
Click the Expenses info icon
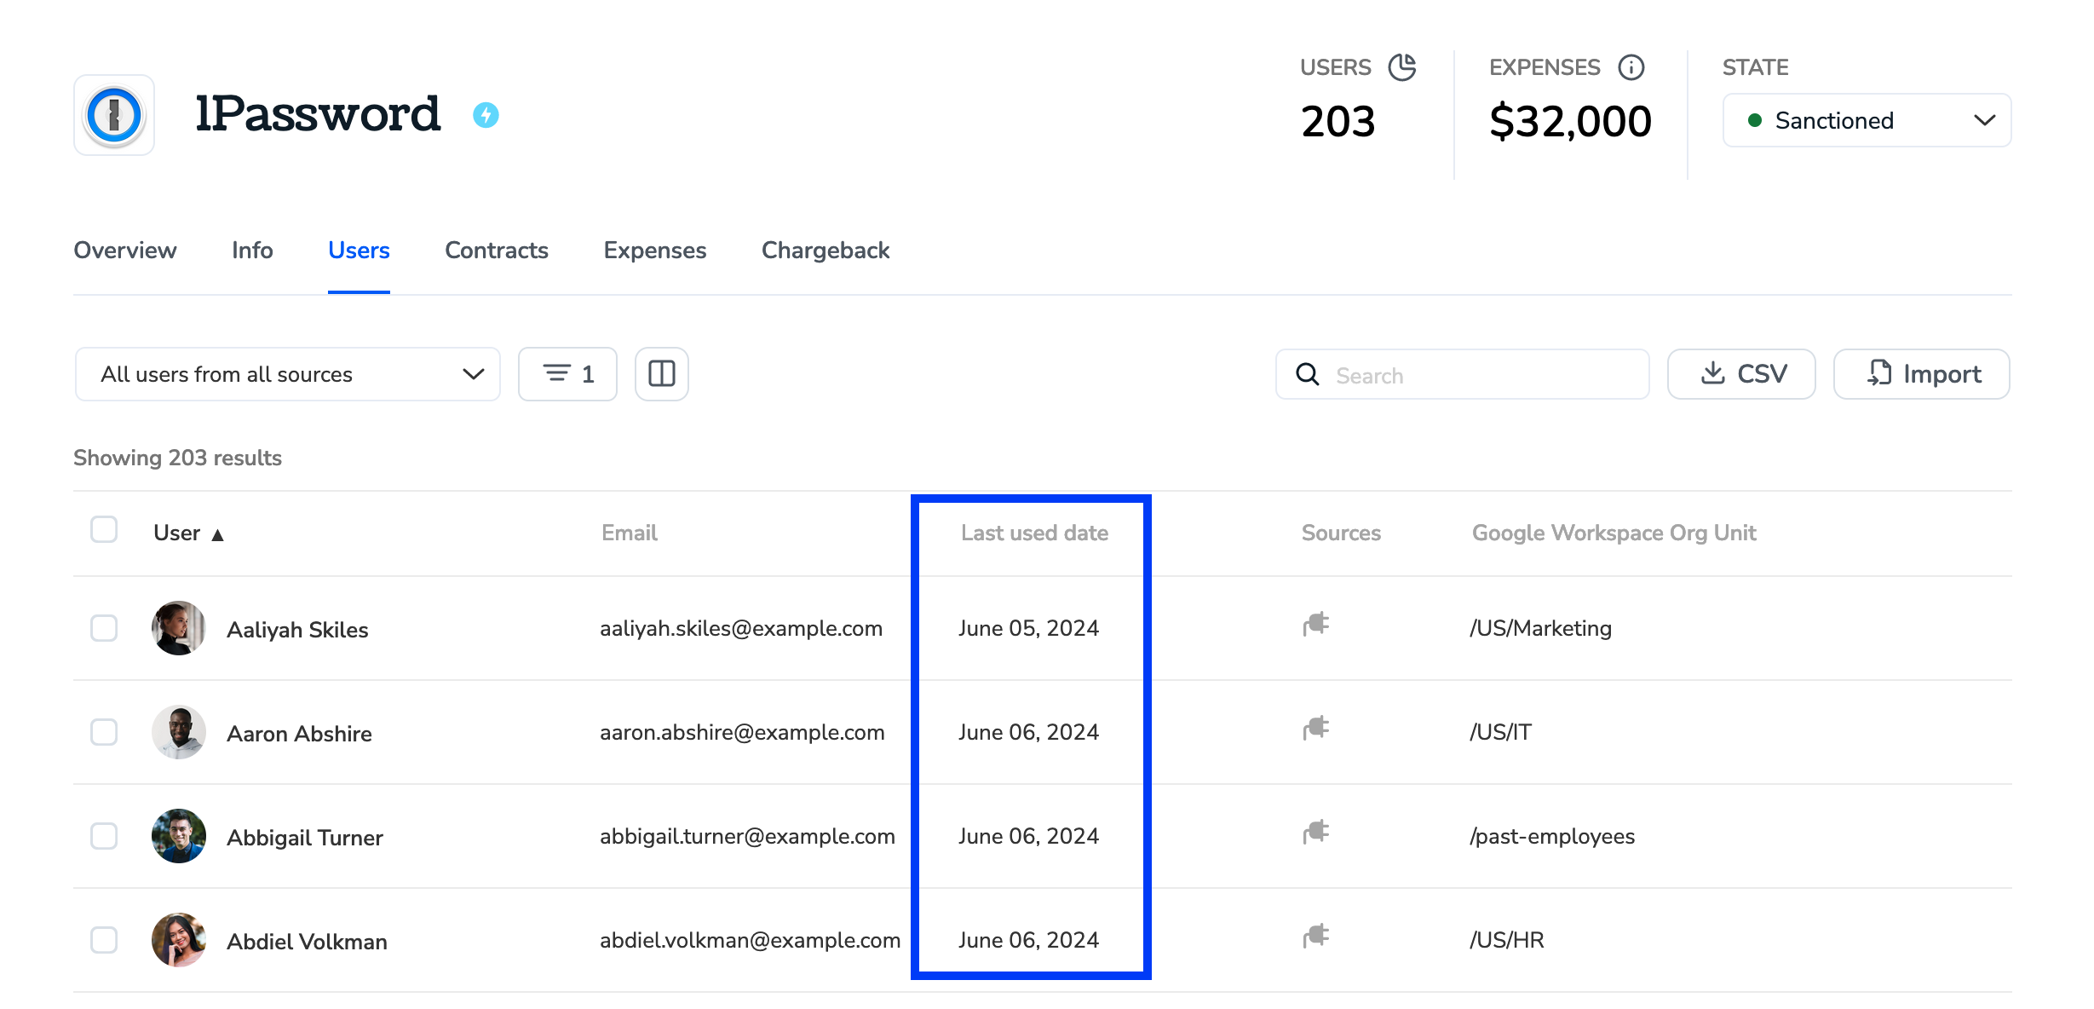pos(1631,67)
